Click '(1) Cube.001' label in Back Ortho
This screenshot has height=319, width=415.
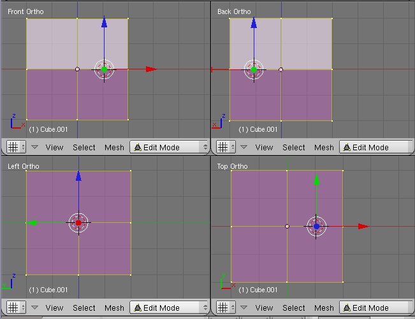click(x=258, y=129)
